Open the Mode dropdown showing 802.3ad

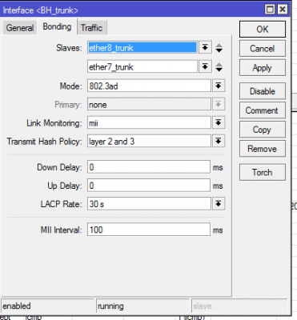point(219,86)
